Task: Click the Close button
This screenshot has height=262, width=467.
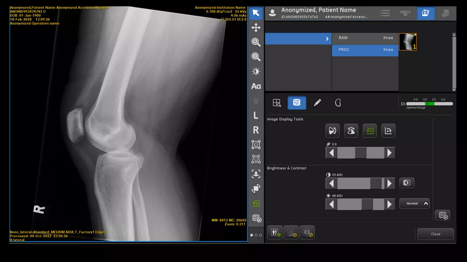Action: coord(436,234)
